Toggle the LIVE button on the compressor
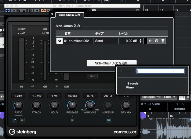This screenshot has width=191, height=139. click(x=92, y=76)
